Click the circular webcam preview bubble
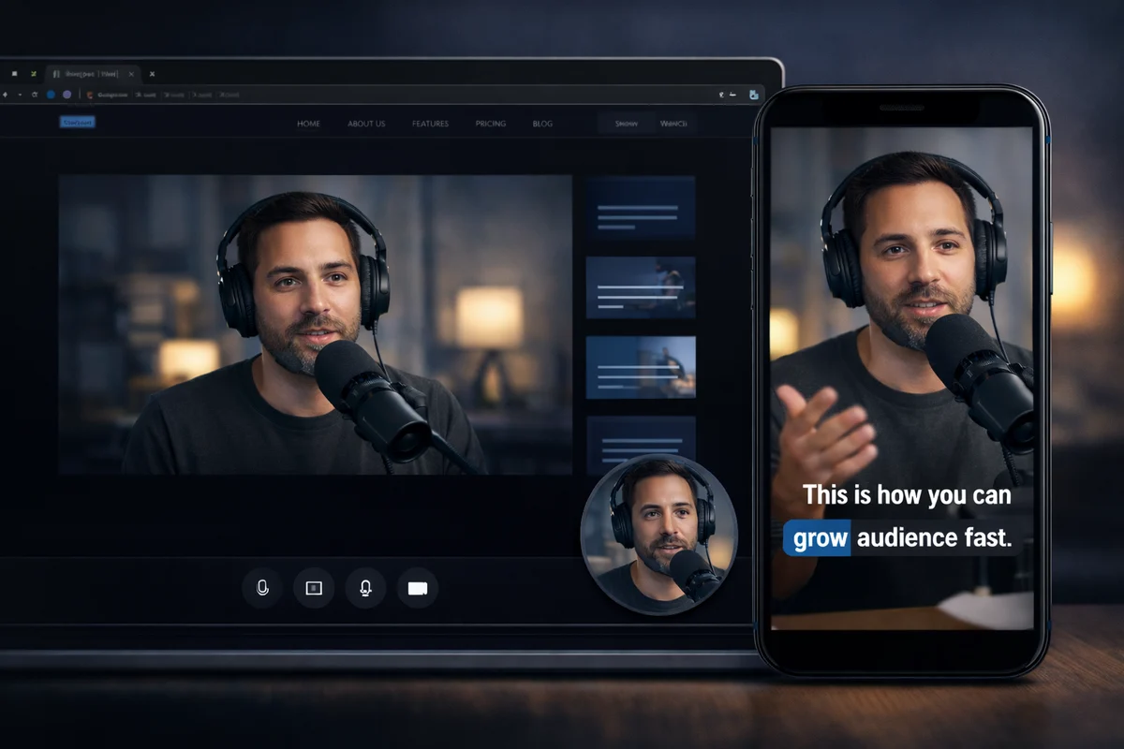Screen dimensions: 1124x749 [x=659, y=535]
